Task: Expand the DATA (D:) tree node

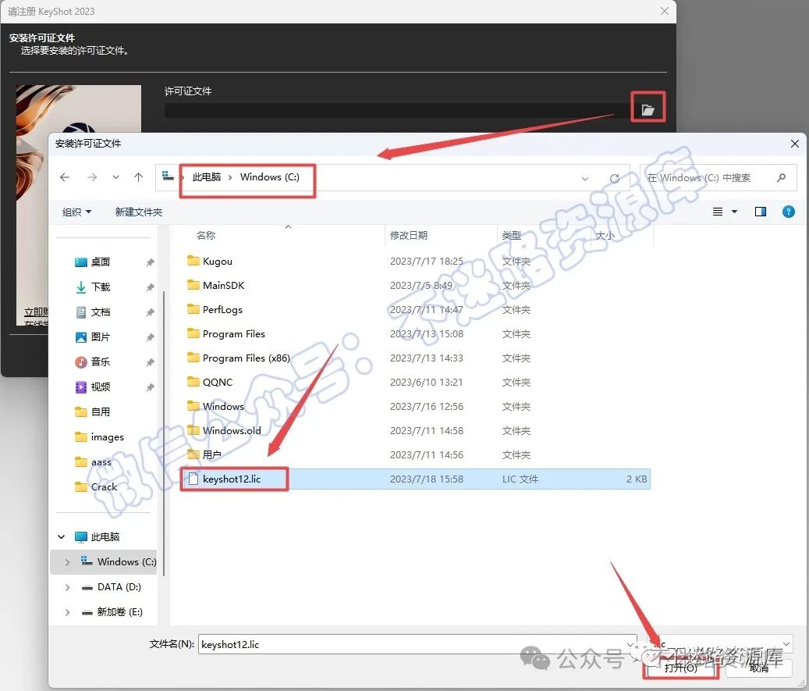Action: tap(67, 587)
